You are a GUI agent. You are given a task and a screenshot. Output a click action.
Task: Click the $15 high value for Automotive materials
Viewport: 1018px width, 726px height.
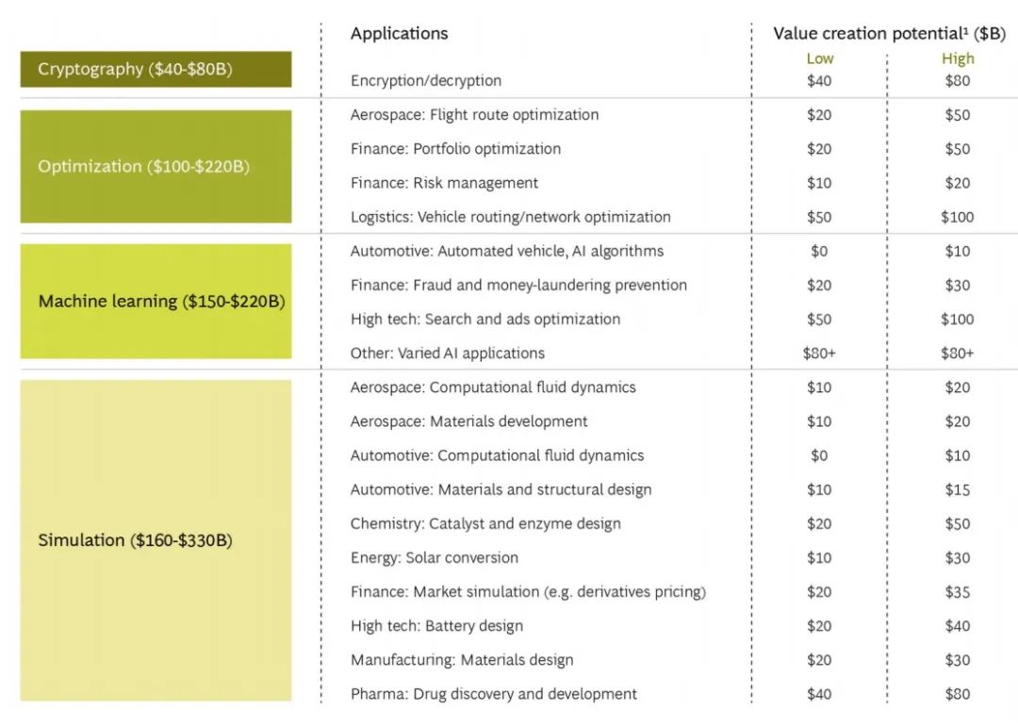point(958,489)
